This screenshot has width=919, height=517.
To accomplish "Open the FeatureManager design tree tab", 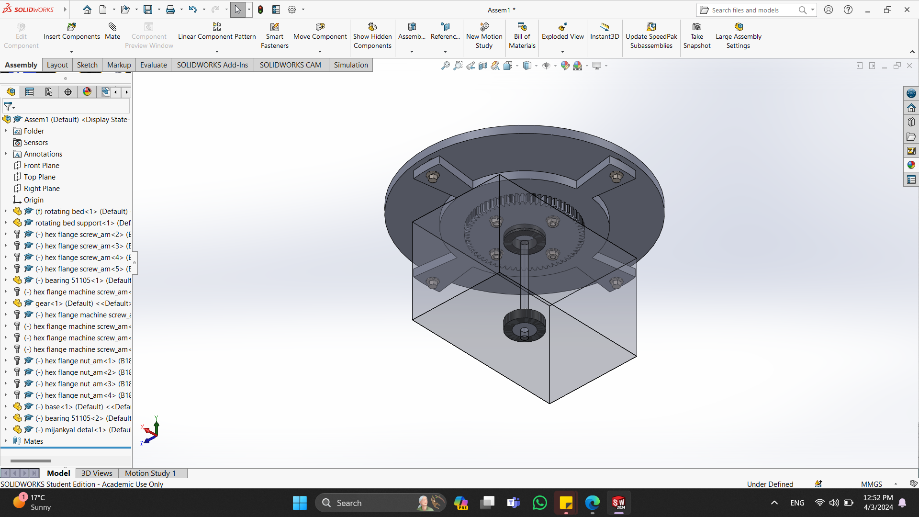I will click(x=11, y=92).
